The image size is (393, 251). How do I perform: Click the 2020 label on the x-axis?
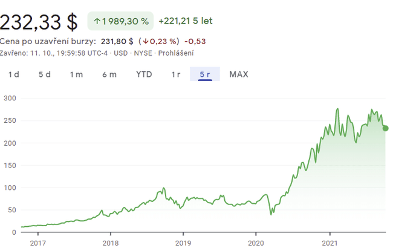[256, 244]
